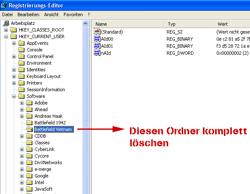Screen dimensions: 250x194
Task: Select the AId00 value name
Action: pyautogui.click(x=107, y=39)
